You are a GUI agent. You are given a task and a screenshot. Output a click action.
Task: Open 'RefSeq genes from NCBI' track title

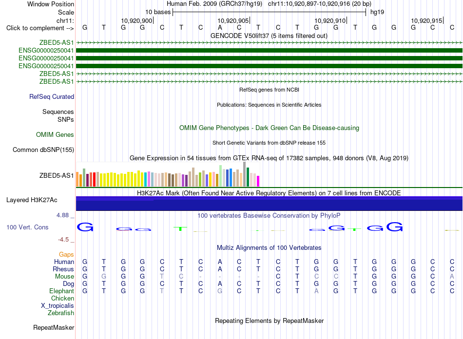click(x=269, y=90)
